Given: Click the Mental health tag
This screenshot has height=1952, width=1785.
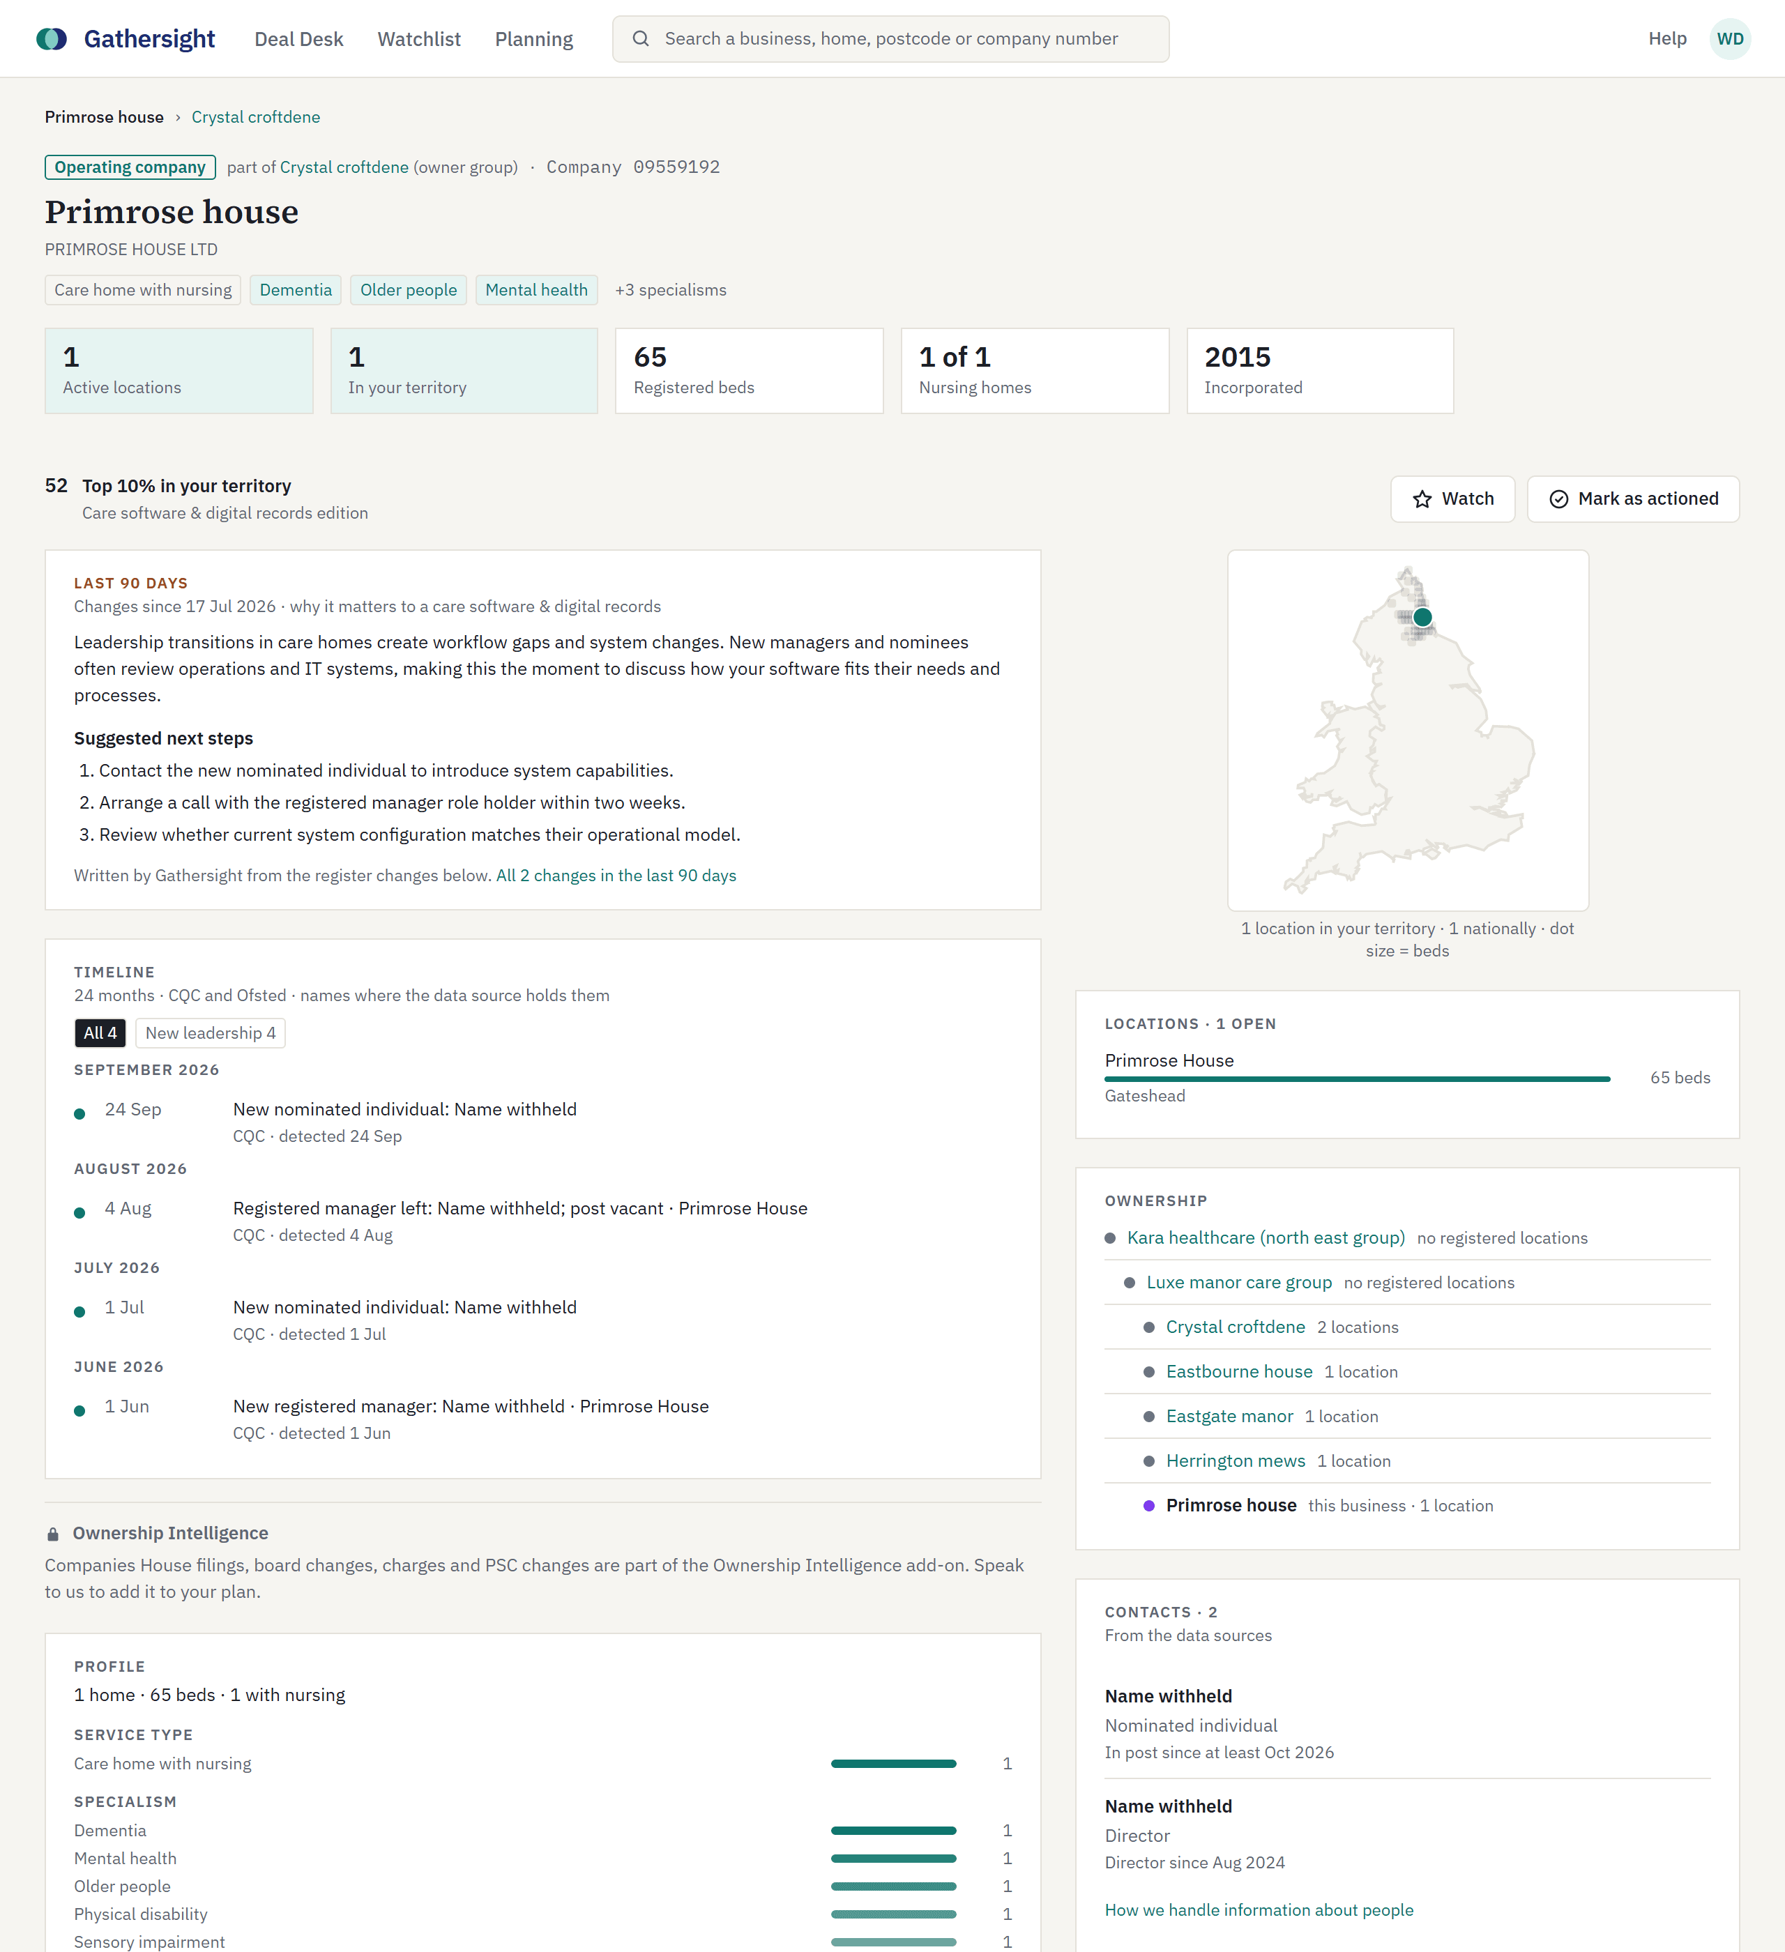Looking at the screenshot, I should pos(535,289).
